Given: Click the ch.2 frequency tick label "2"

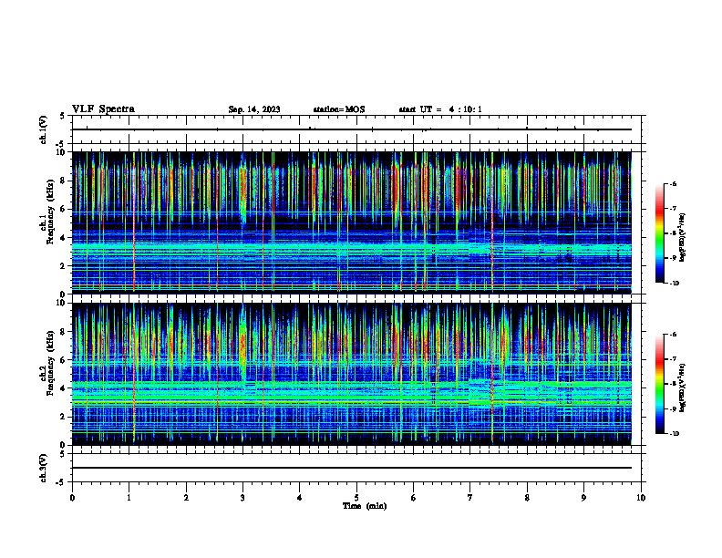Looking at the screenshot, I should pyautogui.click(x=62, y=417).
